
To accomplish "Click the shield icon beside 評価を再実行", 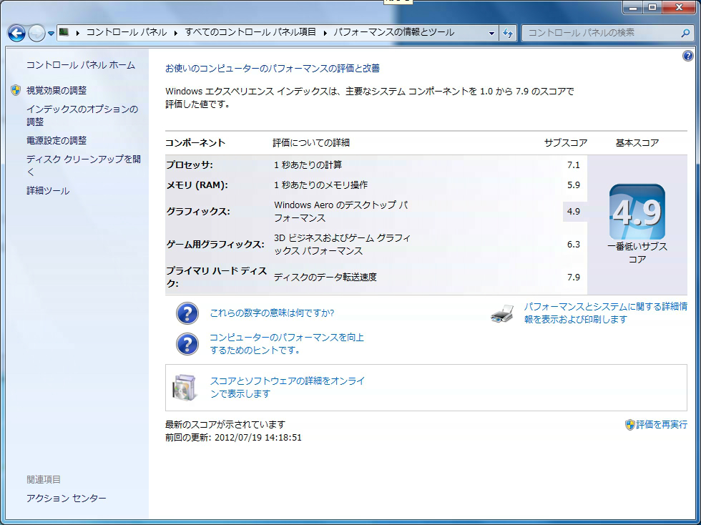I will coord(630,425).
